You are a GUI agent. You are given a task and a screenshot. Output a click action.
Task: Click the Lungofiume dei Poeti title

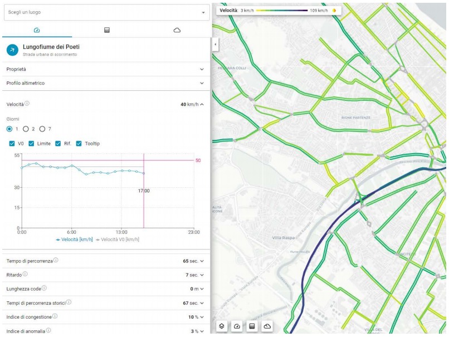(51, 47)
